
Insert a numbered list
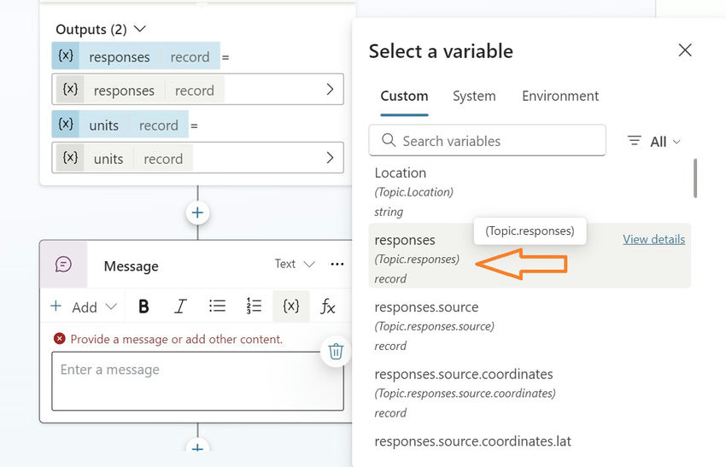(254, 306)
